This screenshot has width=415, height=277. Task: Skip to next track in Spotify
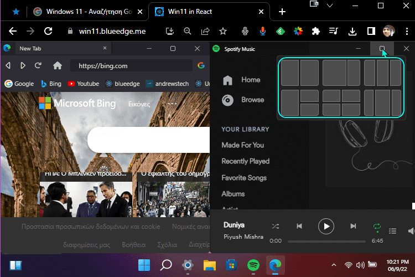pos(353,226)
